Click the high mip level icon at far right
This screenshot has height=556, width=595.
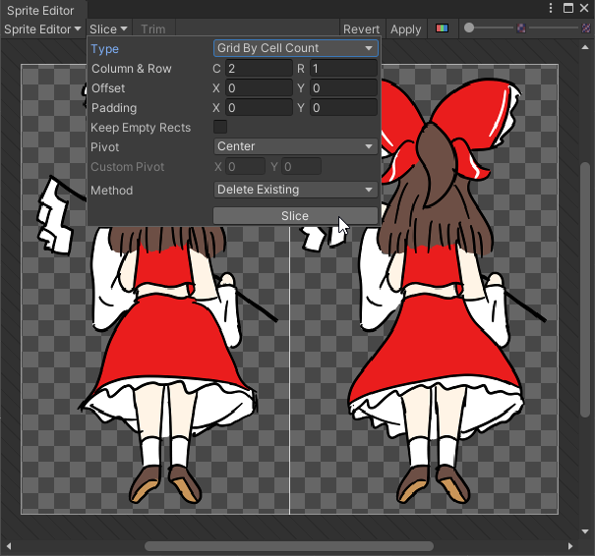(587, 28)
